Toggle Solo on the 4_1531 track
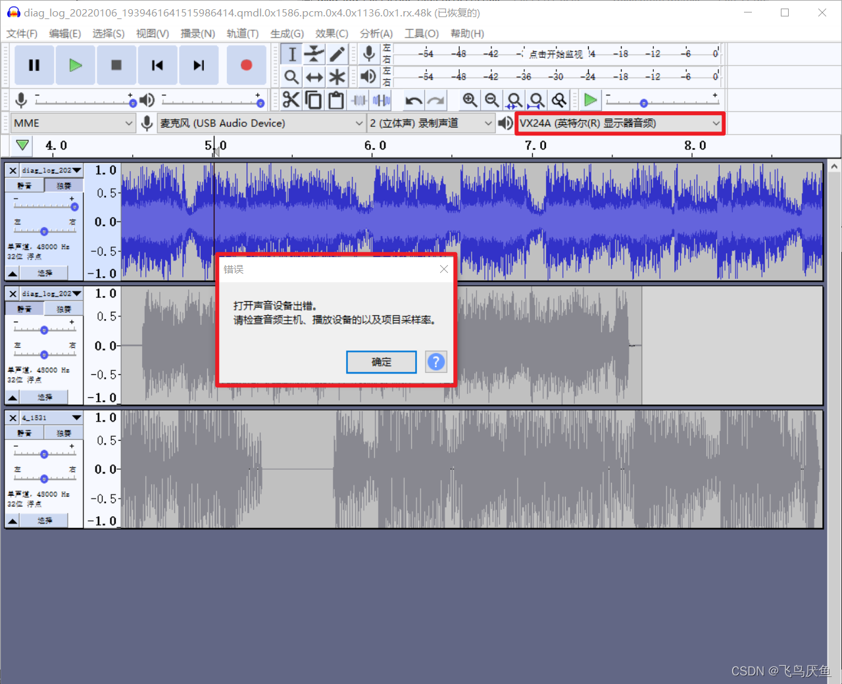Image resolution: width=842 pixels, height=684 pixels. [x=64, y=433]
